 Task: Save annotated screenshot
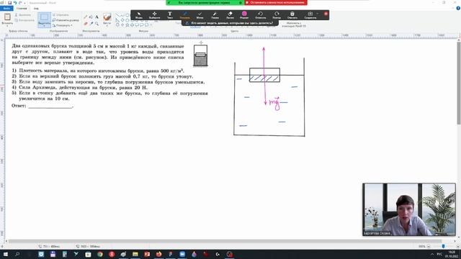(x=310, y=15)
